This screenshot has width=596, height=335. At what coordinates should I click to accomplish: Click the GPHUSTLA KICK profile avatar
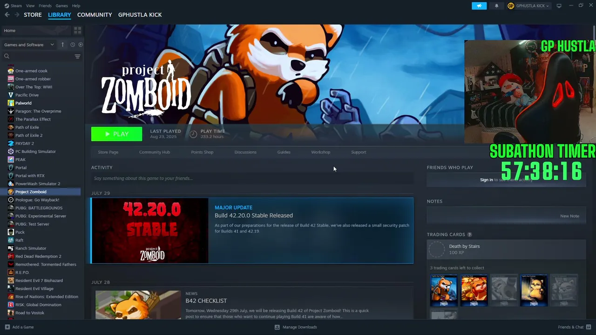511,6
